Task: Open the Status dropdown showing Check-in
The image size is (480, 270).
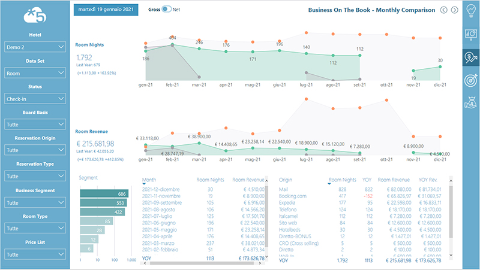Action: [x=35, y=99]
